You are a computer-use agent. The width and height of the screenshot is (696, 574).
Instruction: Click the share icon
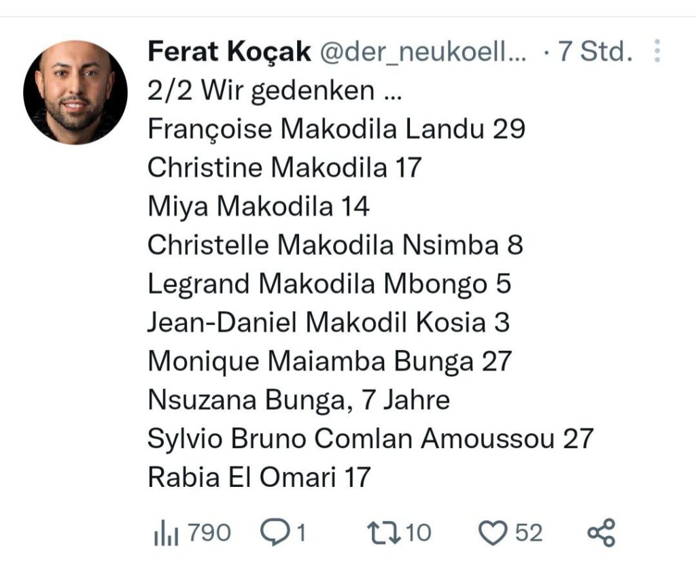[x=601, y=533]
